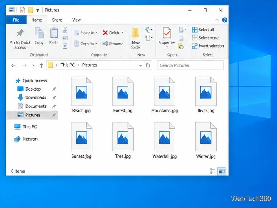Click the Cut scissors icon
277x208 pixels.
tap(65, 30)
